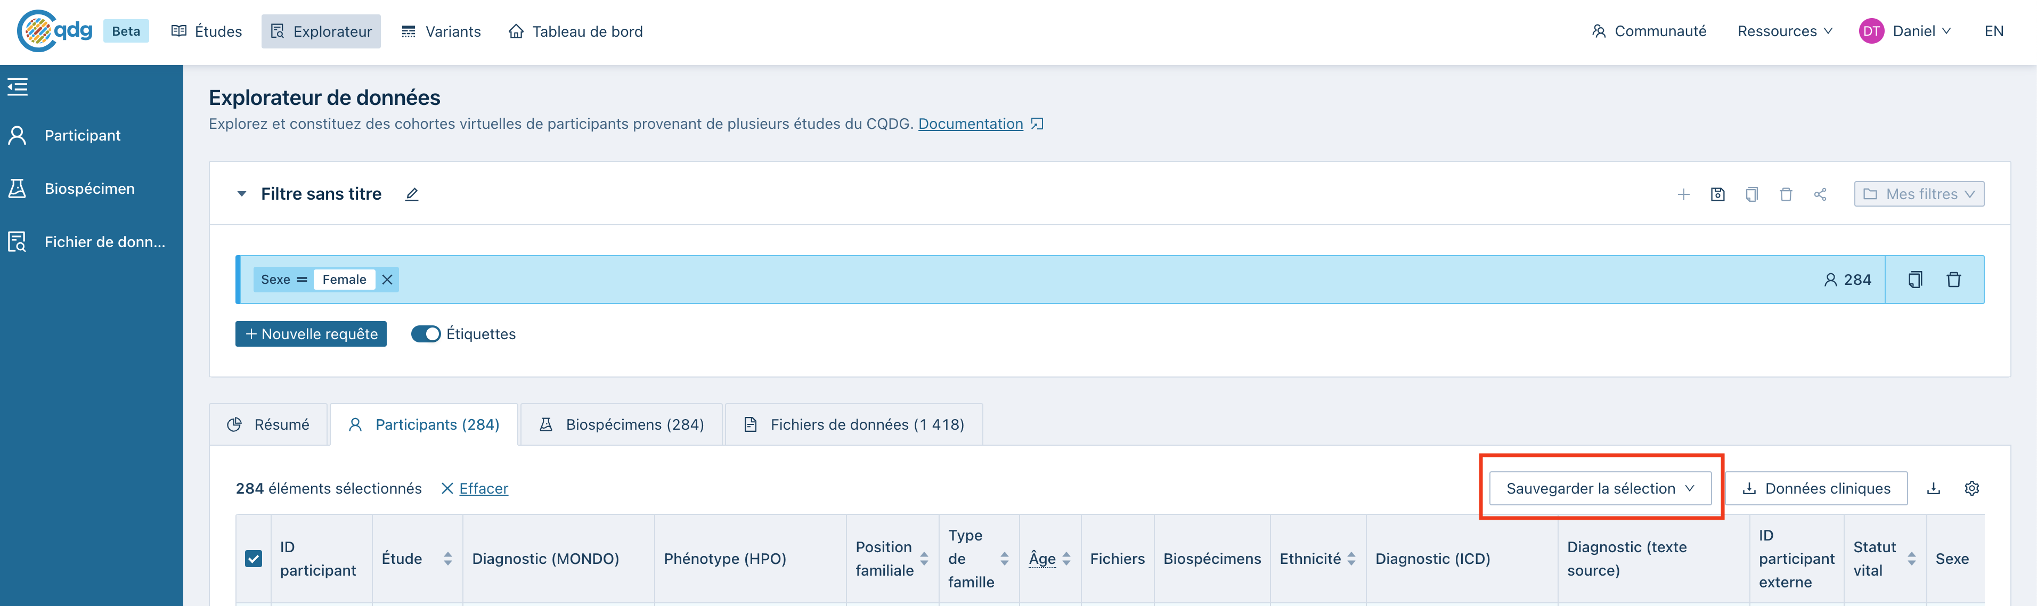
Task: Open Sauvegarder la sélection dropdown
Action: [x=1600, y=488]
